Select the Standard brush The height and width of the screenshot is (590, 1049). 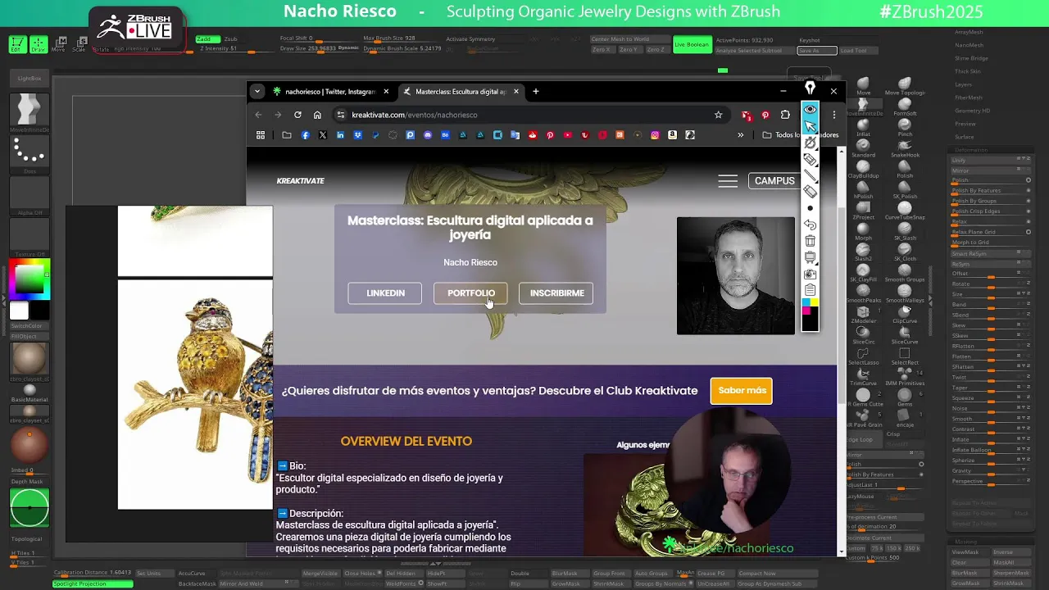[863, 147]
